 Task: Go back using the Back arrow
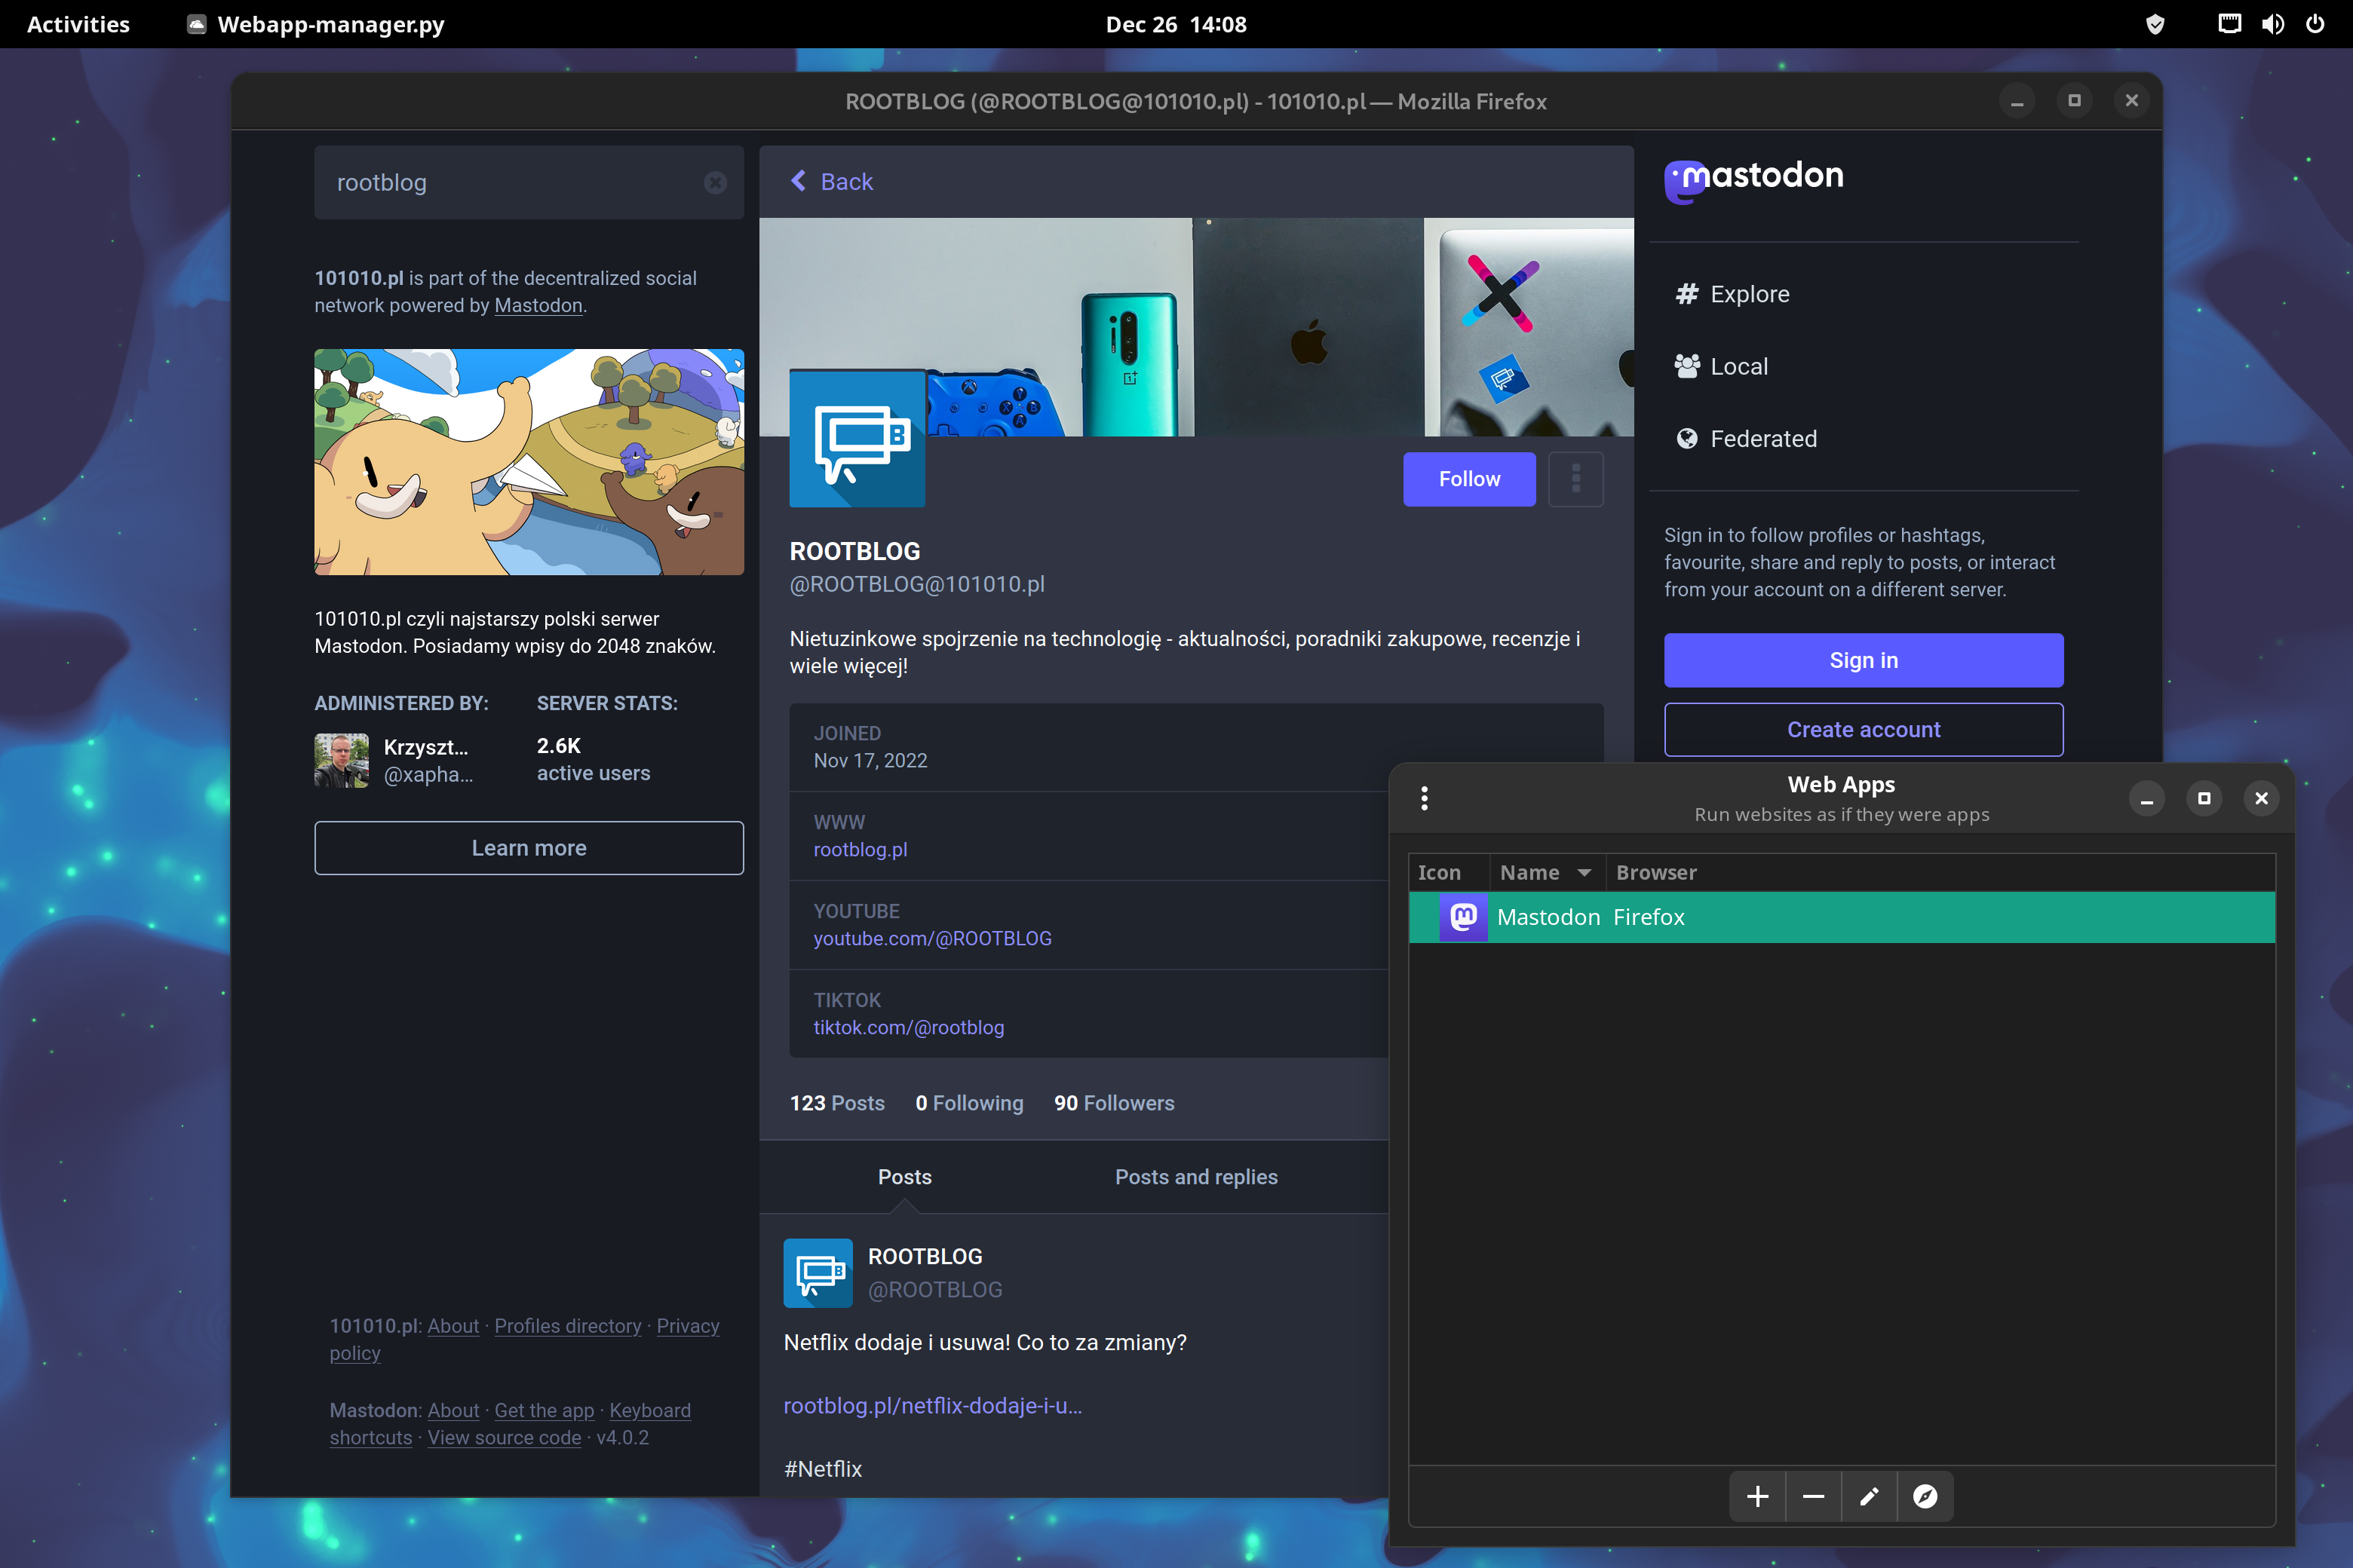(x=831, y=181)
